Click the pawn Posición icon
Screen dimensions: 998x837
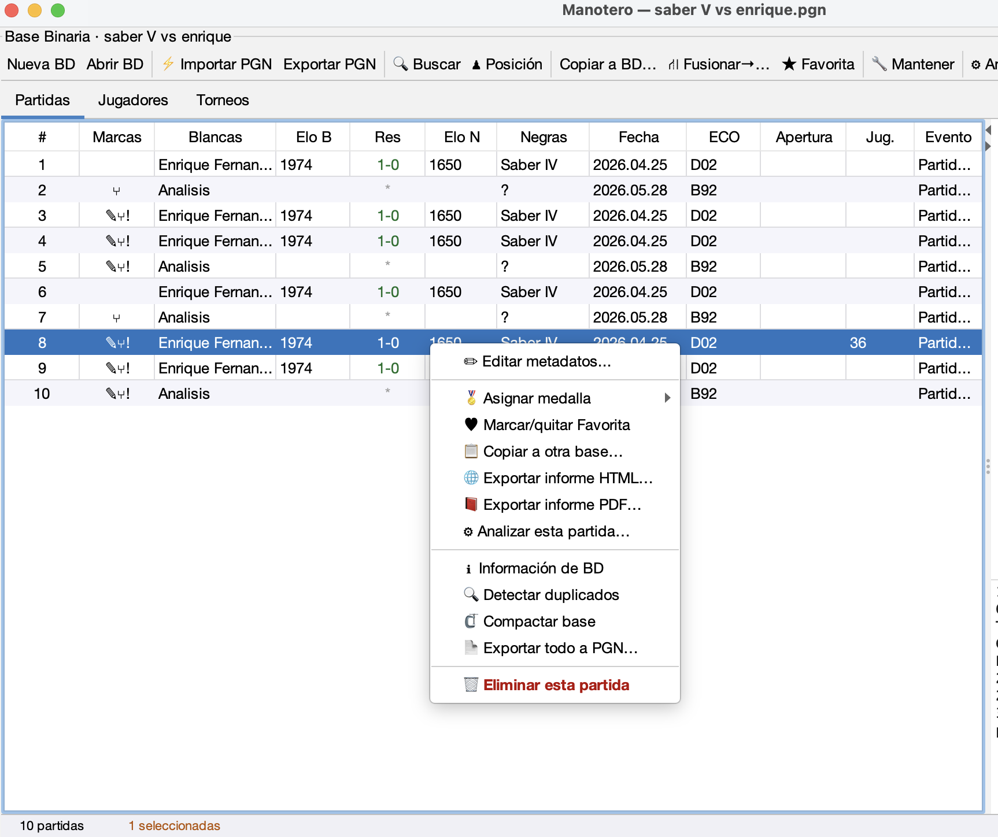pyautogui.click(x=476, y=65)
